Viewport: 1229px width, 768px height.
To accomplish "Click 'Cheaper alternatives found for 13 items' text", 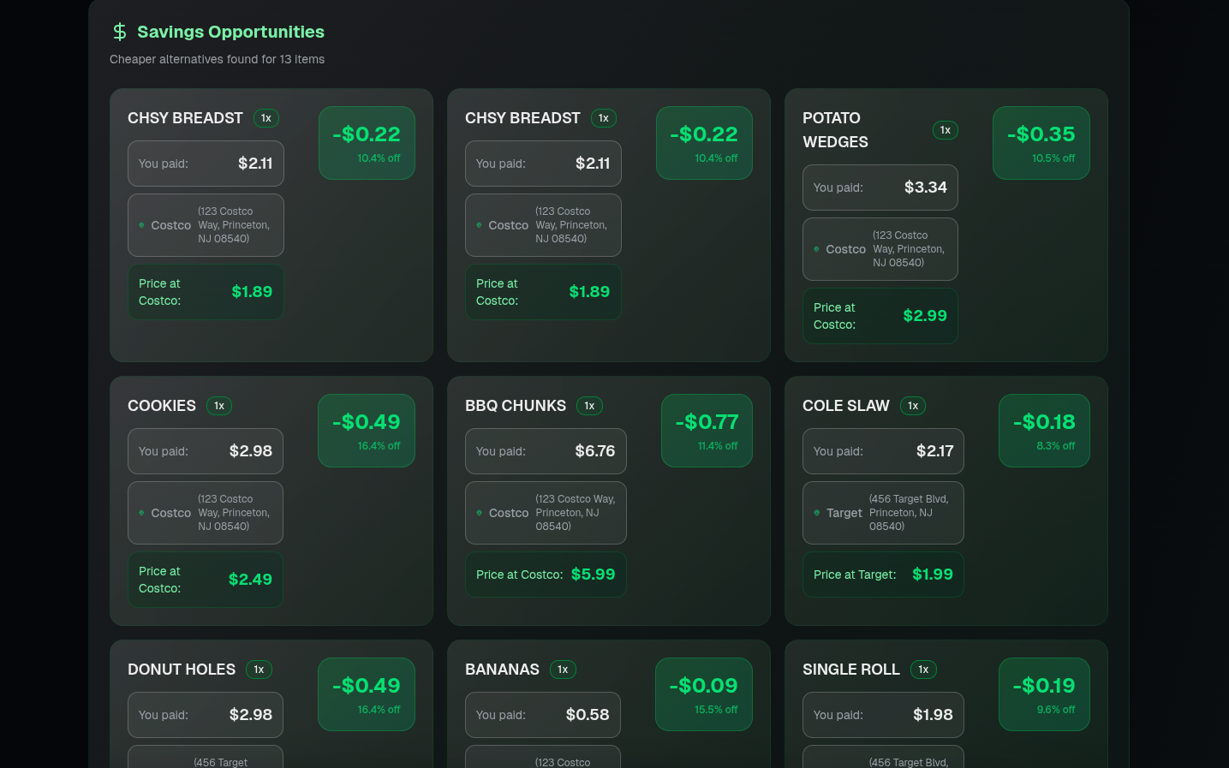I will click(x=217, y=59).
